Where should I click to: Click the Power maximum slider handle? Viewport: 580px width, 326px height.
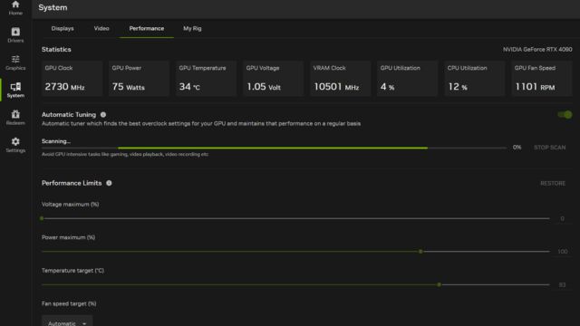[x=420, y=252]
